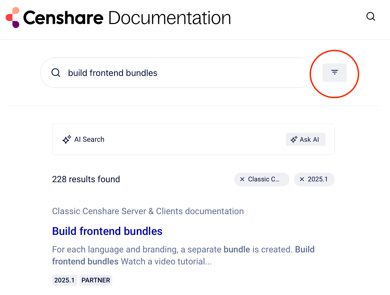390x295 pixels.
Task: Click the 228 results found text
Action: (x=86, y=179)
